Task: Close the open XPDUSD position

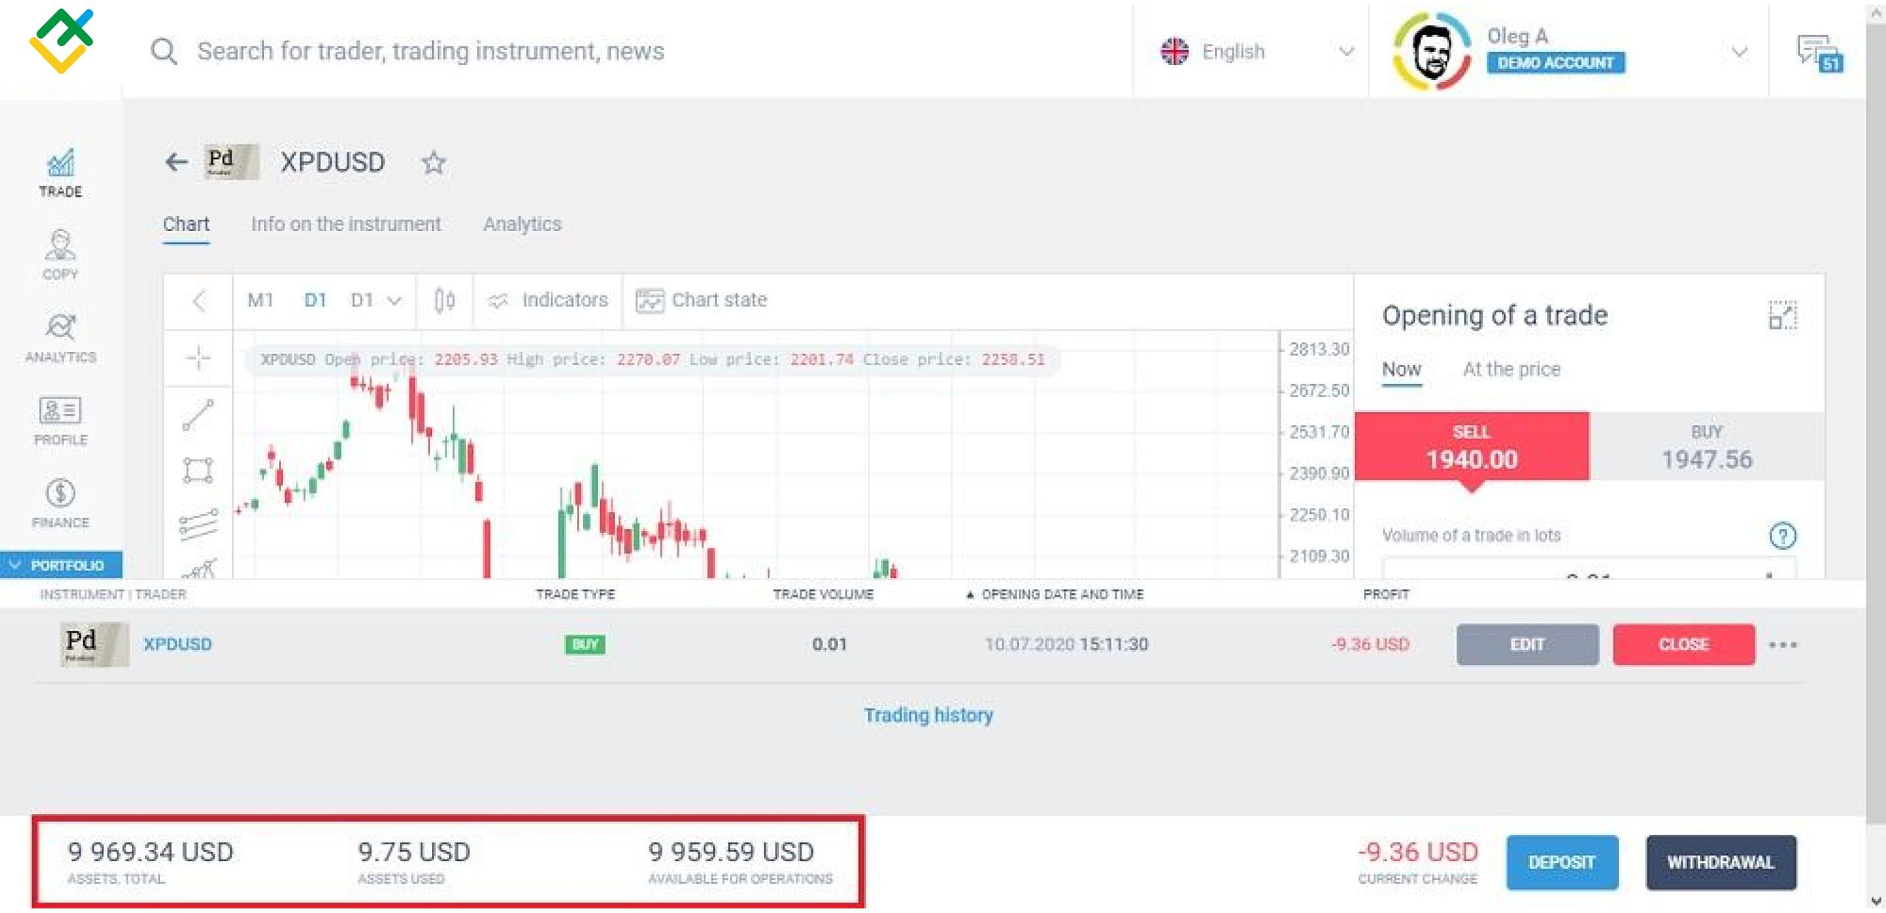Action: 1683,645
